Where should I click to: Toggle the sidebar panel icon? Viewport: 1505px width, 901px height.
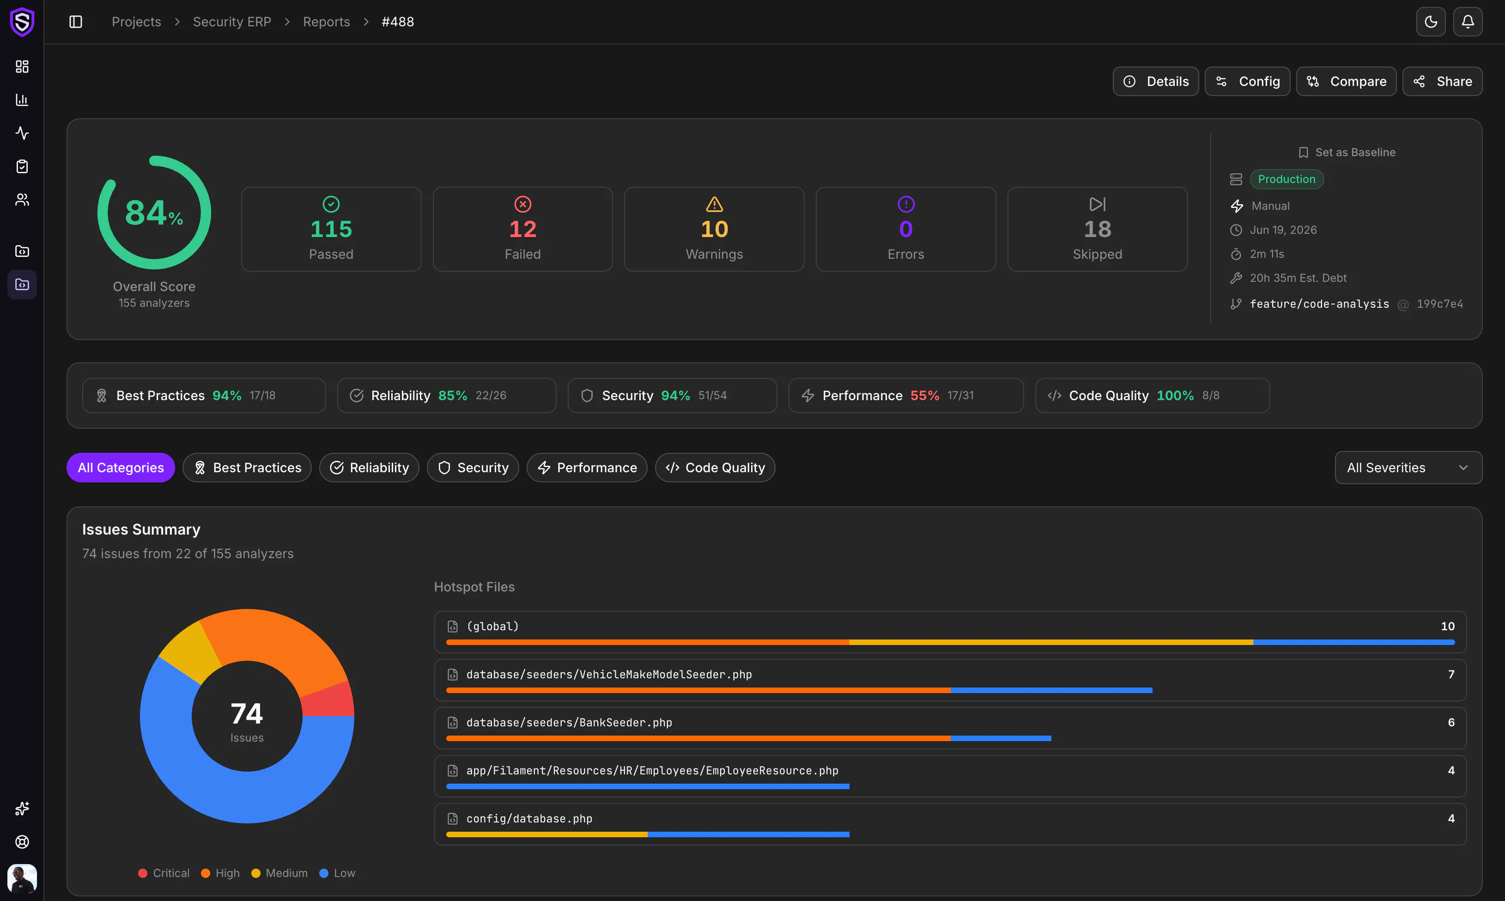point(76,22)
